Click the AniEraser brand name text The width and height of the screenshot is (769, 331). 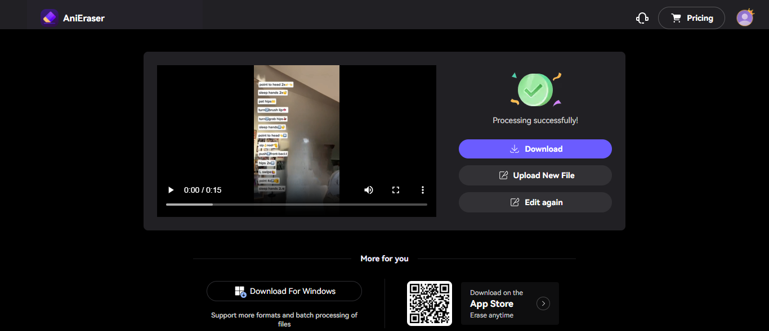click(x=84, y=18)
